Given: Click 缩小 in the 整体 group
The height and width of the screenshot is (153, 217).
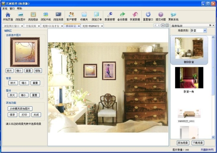Looking at the screenshot, I should tap(24, 95).
